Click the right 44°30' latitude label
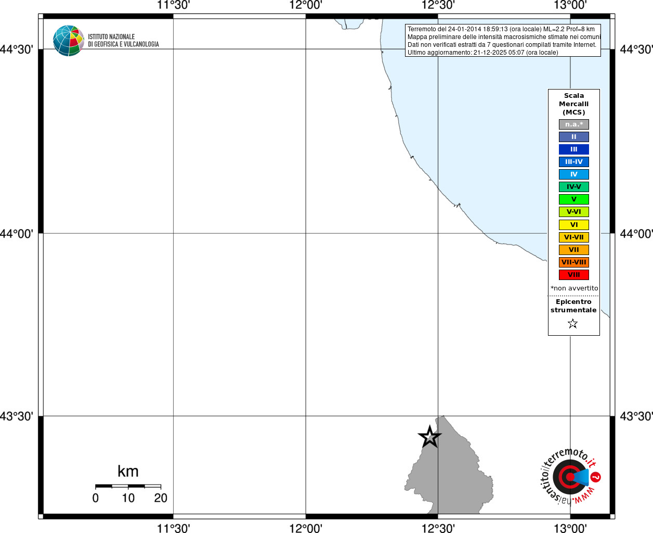The height and width of the screenshot is (533, 653). (x=636, y=49)
